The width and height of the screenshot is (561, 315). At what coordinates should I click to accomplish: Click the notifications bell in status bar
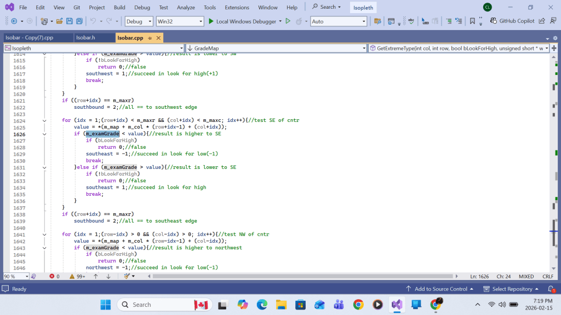[552, 289]
